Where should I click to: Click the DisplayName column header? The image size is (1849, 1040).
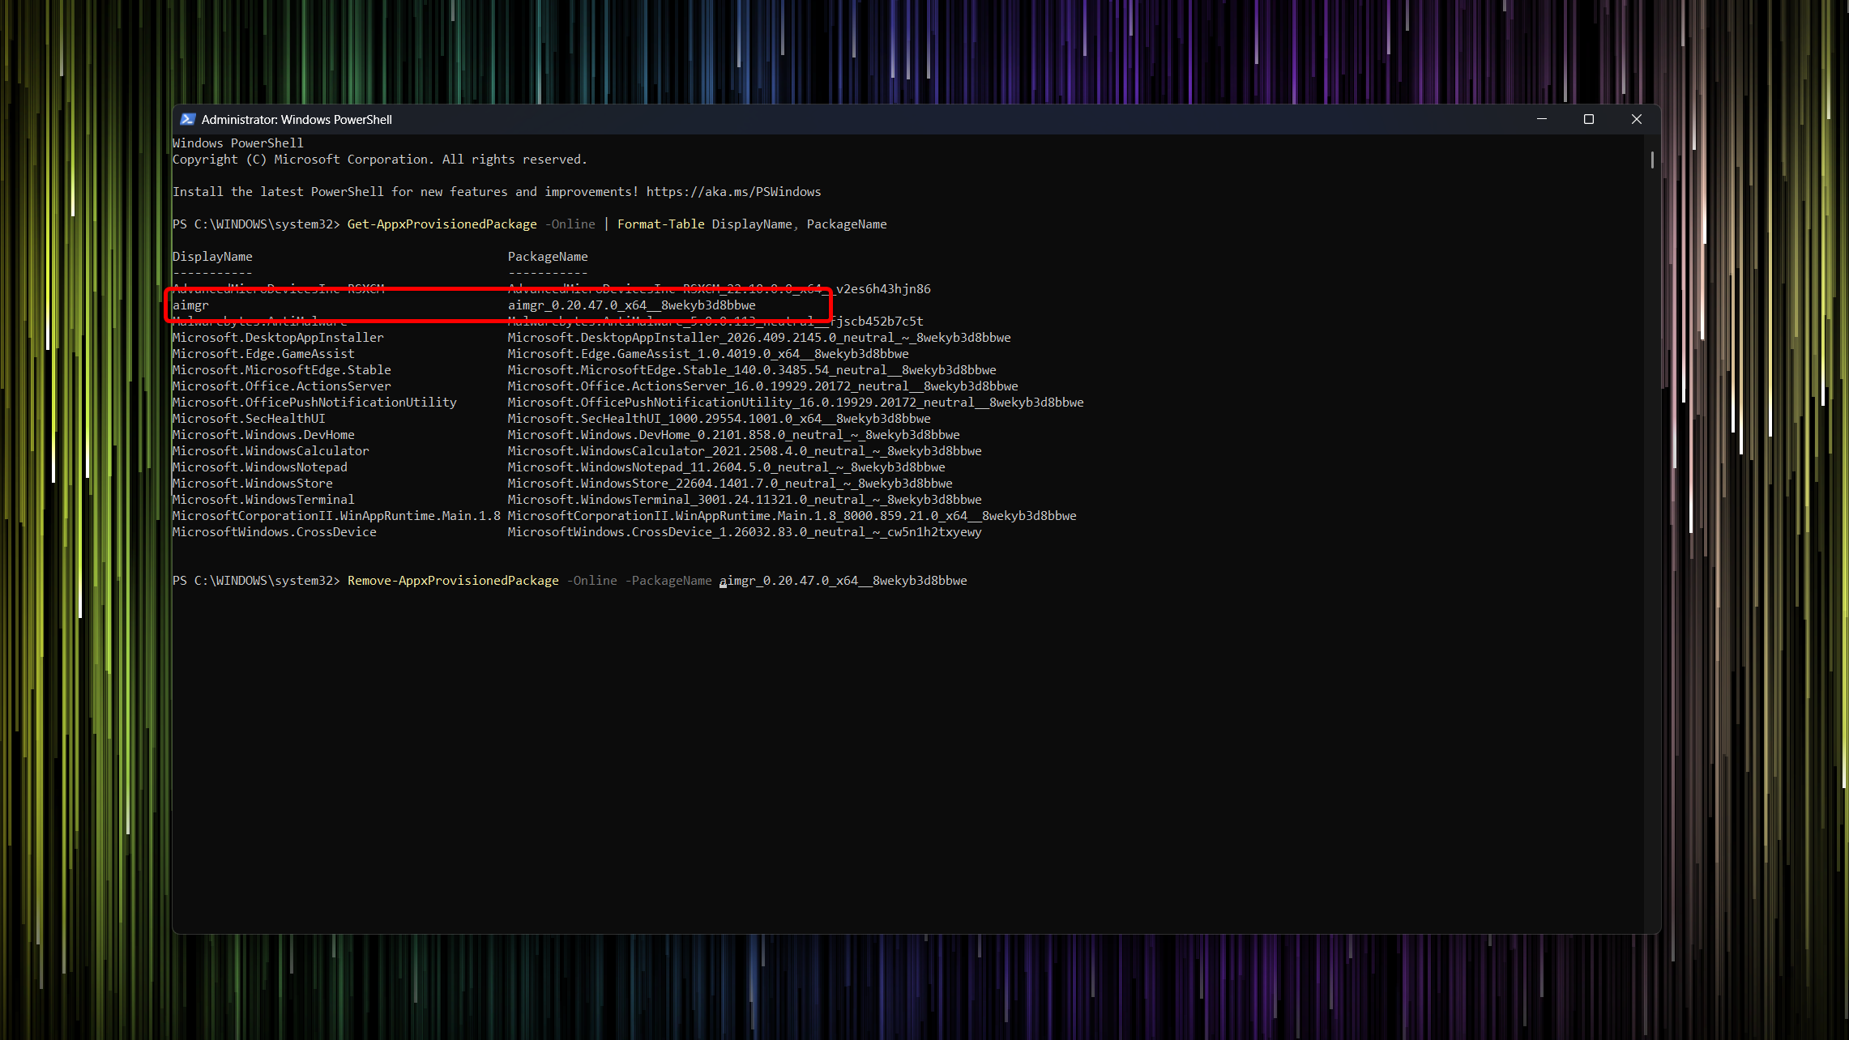click(212, 257)
